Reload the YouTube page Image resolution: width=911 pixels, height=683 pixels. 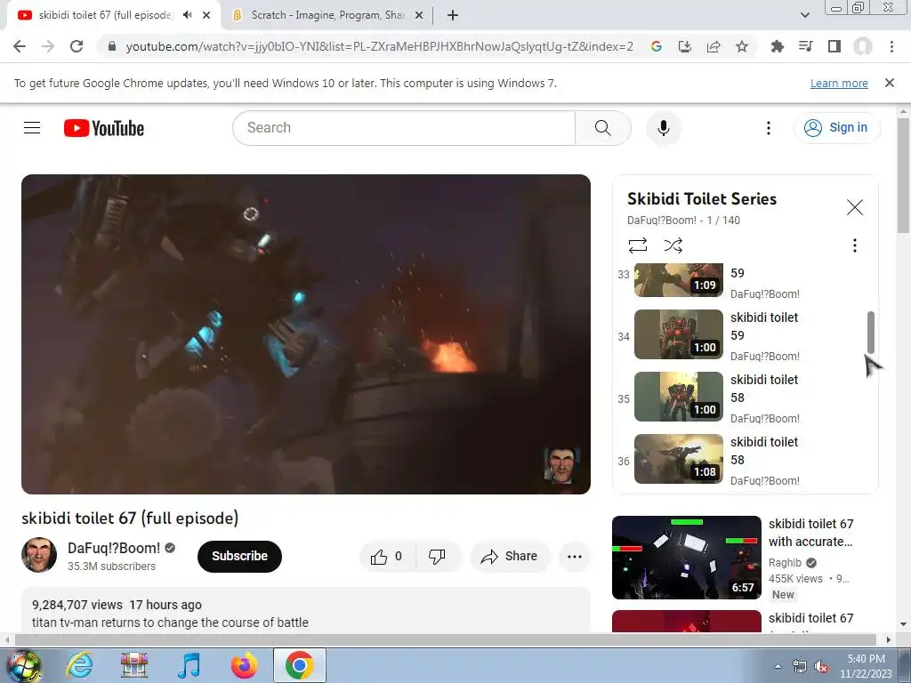(x=77, y=46)
